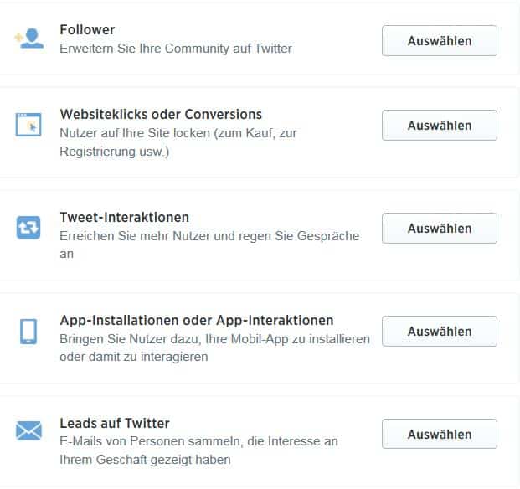The width and height of the screenshot is (520, 489).
Task: Open the Follower heading
Action: tap(87, 30)
